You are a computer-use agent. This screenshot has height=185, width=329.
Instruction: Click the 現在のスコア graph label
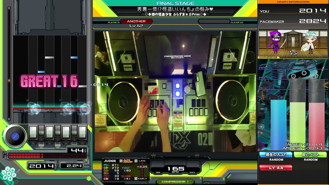click(276, 155)
